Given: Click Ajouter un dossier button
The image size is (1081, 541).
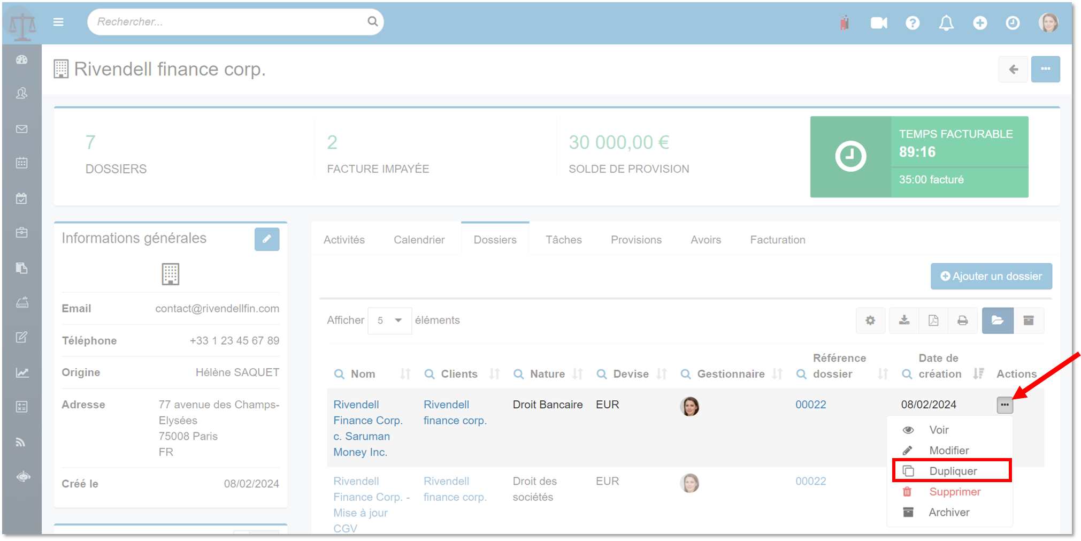Looking at the screenshot, I should 991,276.
